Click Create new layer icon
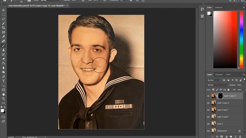 tap(236, 136)
